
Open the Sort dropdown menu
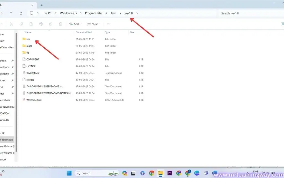(x=75, y=24)
